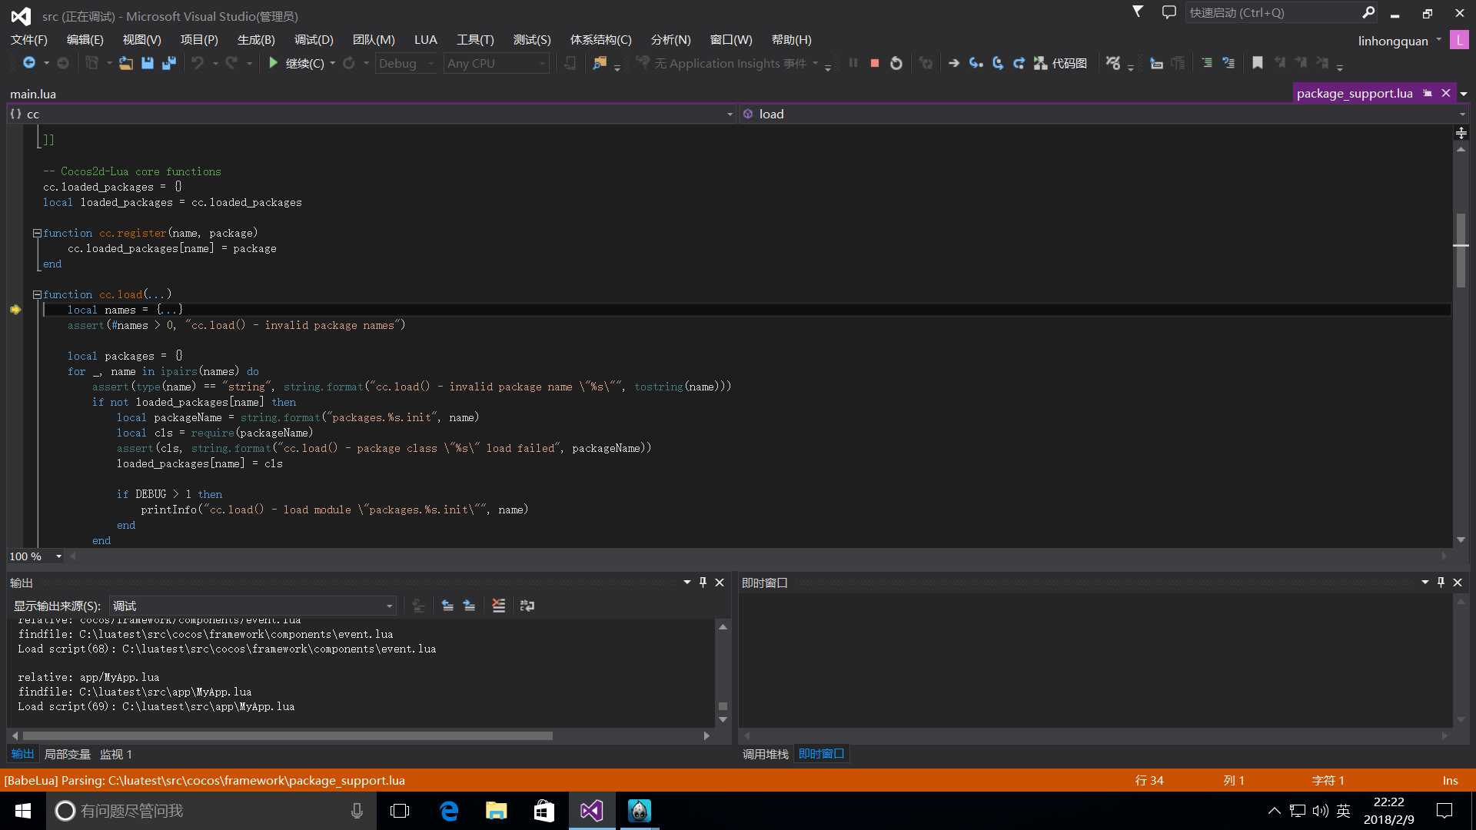Click the Clear All output icon

(x=498, y=606)
